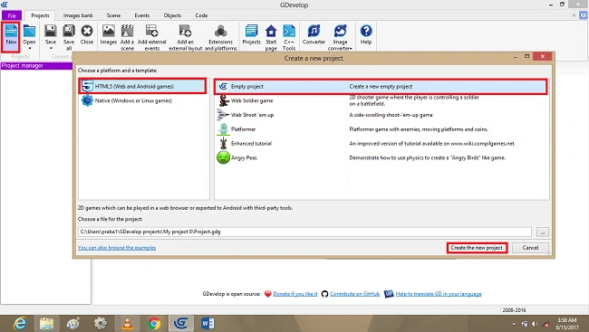The height and width of the screenshot is (332, 589).
Task: Click the ribbon help icon at top right
Action: (584, 15)
